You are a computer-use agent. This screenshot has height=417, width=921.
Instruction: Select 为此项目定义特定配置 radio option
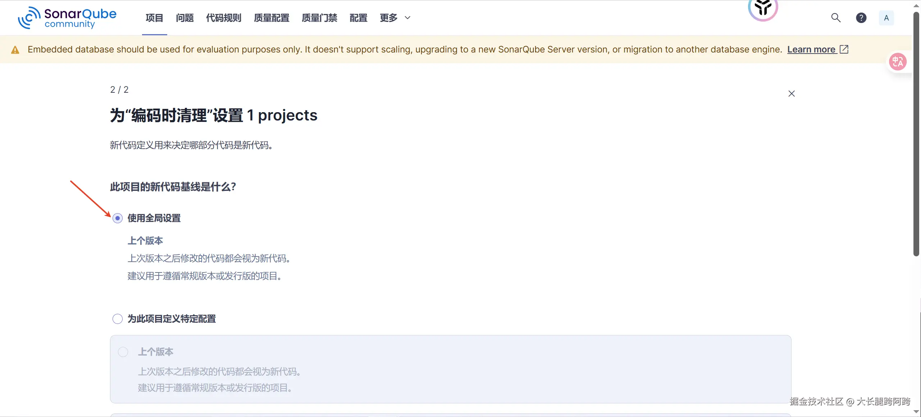click(x=118, y=319)
